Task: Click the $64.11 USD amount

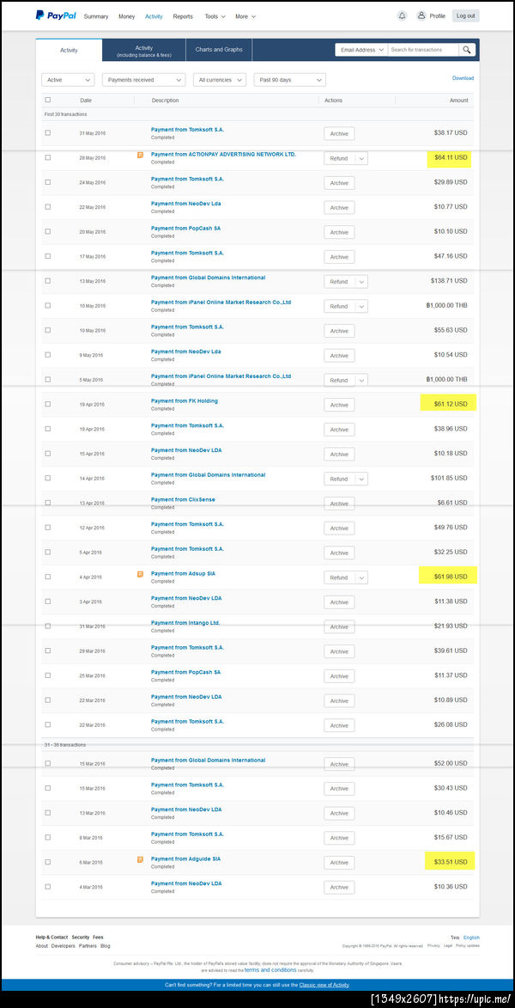Action: tap(451, 158)
